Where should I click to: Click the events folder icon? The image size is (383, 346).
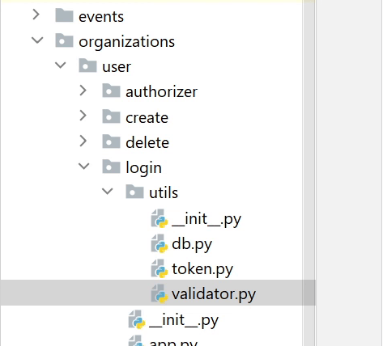(64, 15)
